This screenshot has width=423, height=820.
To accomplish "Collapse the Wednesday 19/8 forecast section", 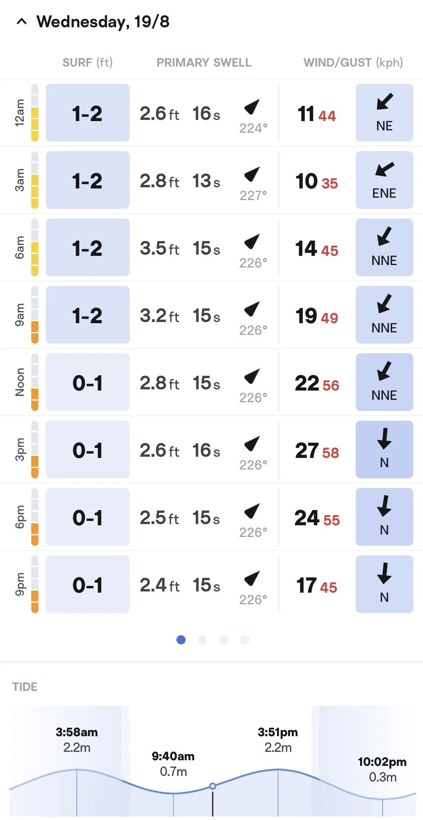I will pos(22,22).
